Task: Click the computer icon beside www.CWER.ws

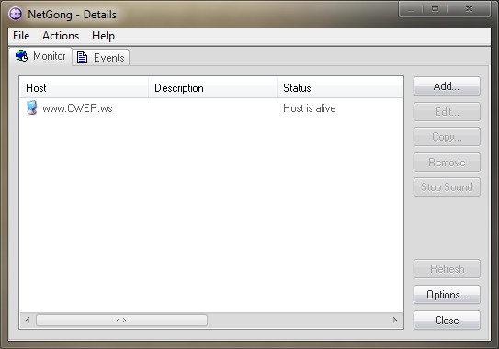Action: point(32,107)
